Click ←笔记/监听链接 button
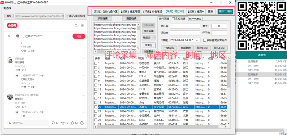The width and height of the screenshot is (287, 135). (x=76, y=16)
